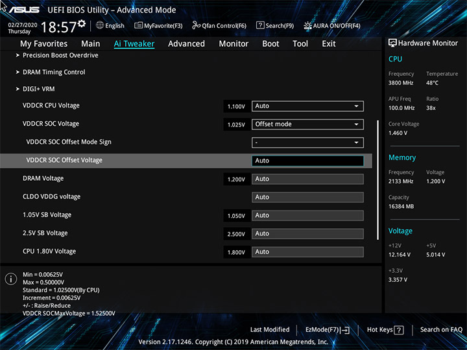Open VDDCR SOC Voltage Offset mode dropdown
The image size is (467, 350).
click(307, 124)
